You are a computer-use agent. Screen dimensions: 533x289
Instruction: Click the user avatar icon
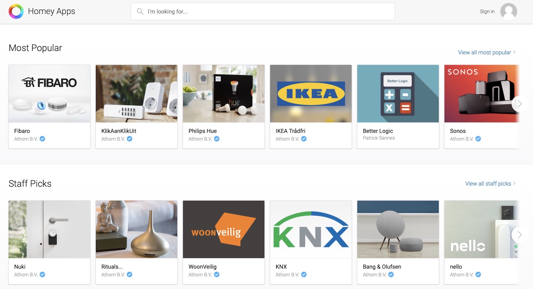tap(508, 11)
